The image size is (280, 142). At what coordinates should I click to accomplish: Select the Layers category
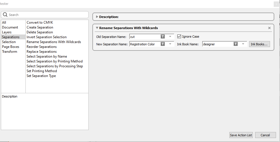tap(7, 32)
